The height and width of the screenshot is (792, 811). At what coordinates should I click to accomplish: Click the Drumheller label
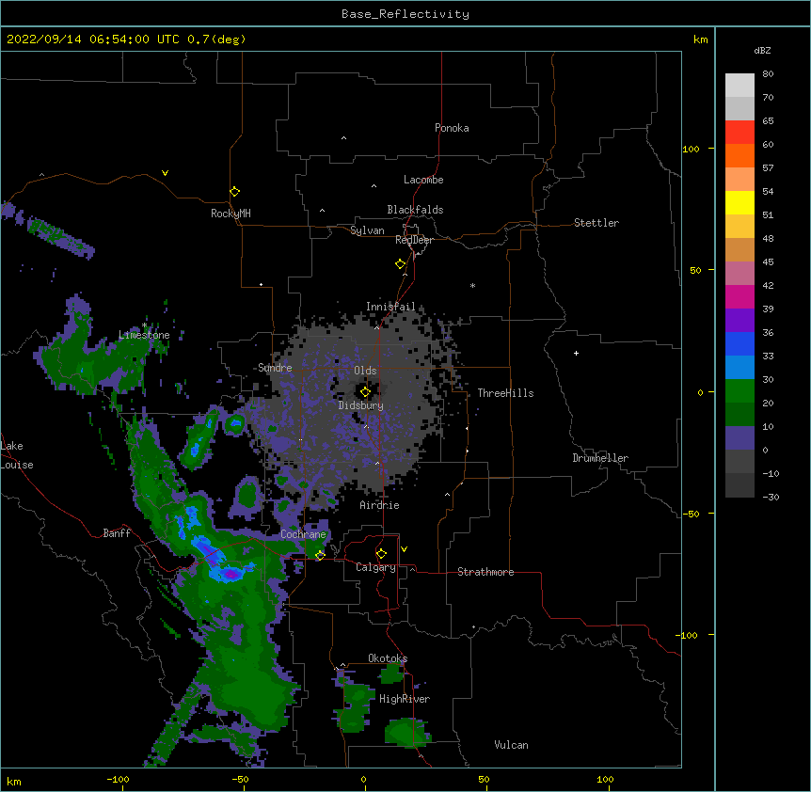(x=600, y=458)
